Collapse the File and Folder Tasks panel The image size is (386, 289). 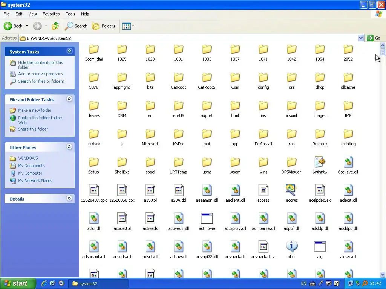point(69,99)
